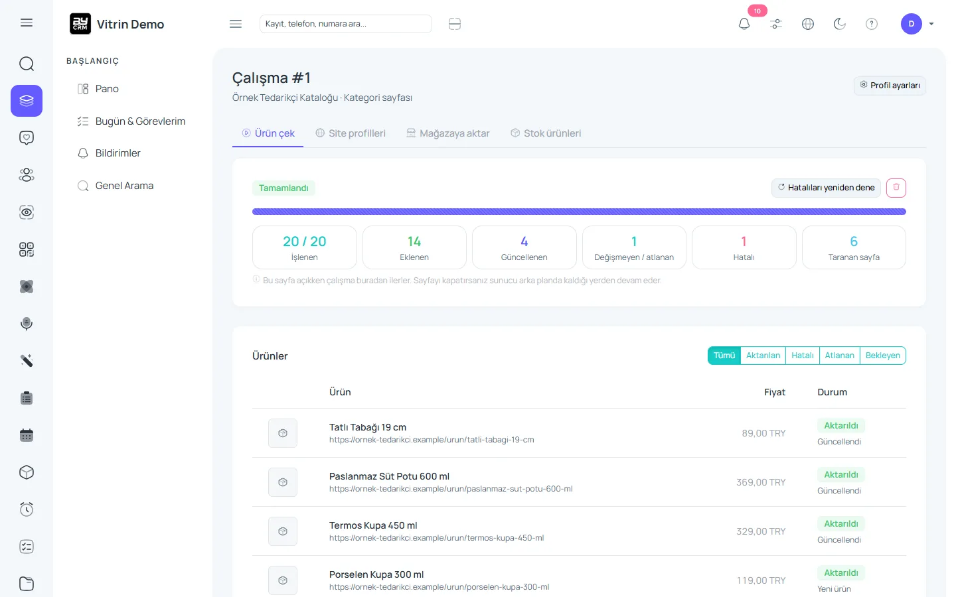Collapse the sidebar with the header hamburger icon

(236, 24)
